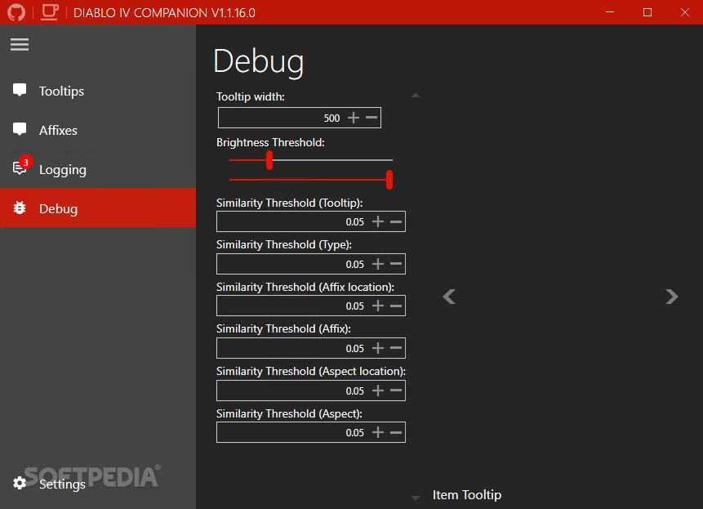Go to next debug image with right chevron
The height and width of the screenshot is (509, 703).
point(672,297)
